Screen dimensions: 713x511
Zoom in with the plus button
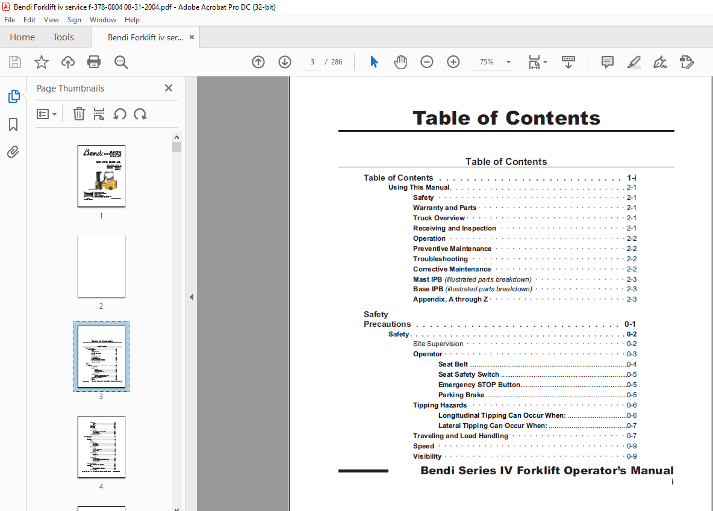point(453,62)
